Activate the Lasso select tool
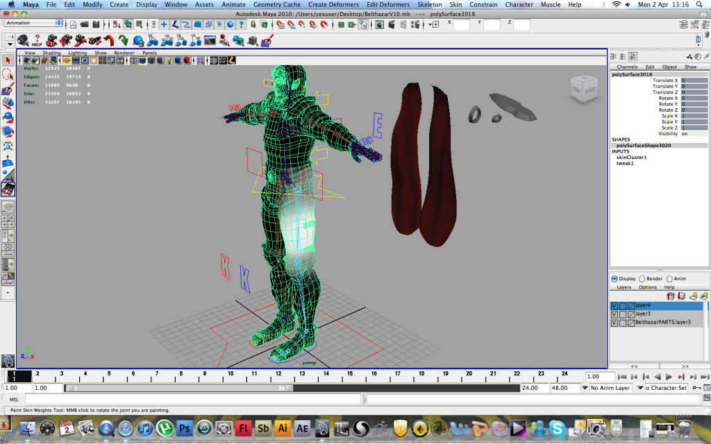 8,74
